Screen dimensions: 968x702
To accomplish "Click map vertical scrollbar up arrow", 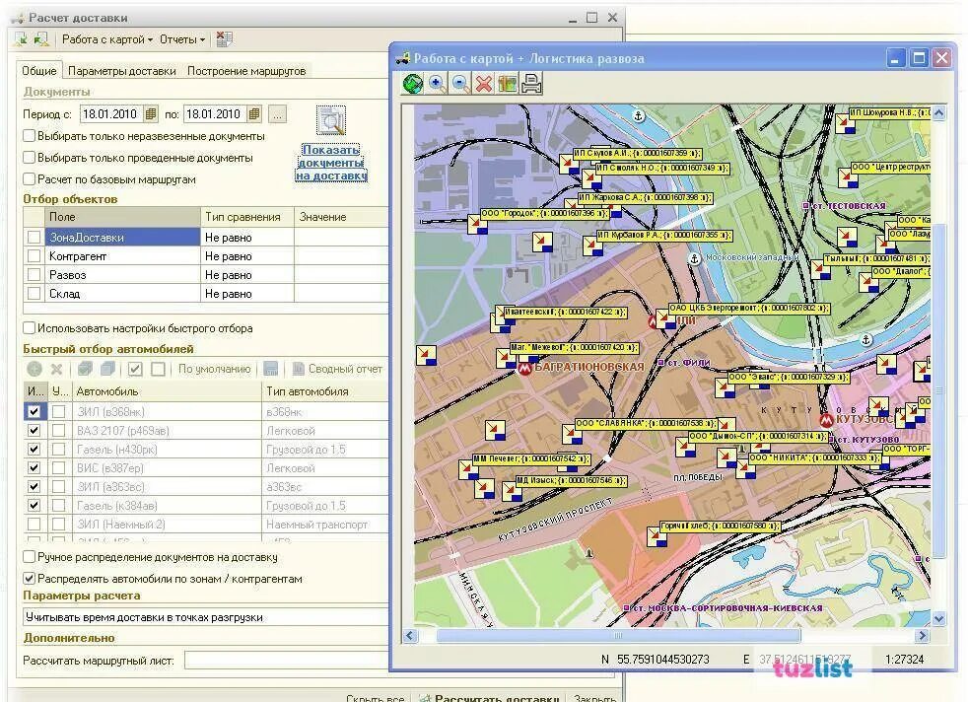I will click(939, 112).
